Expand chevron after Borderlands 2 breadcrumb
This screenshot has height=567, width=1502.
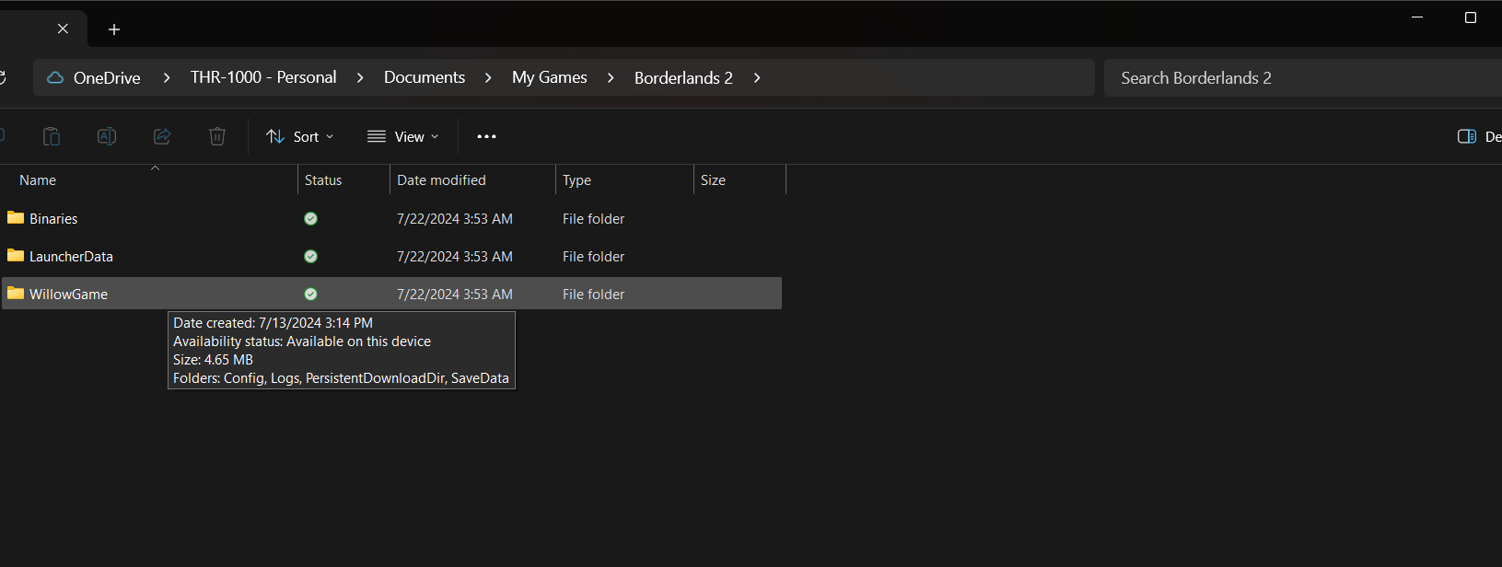click(757, 78)
